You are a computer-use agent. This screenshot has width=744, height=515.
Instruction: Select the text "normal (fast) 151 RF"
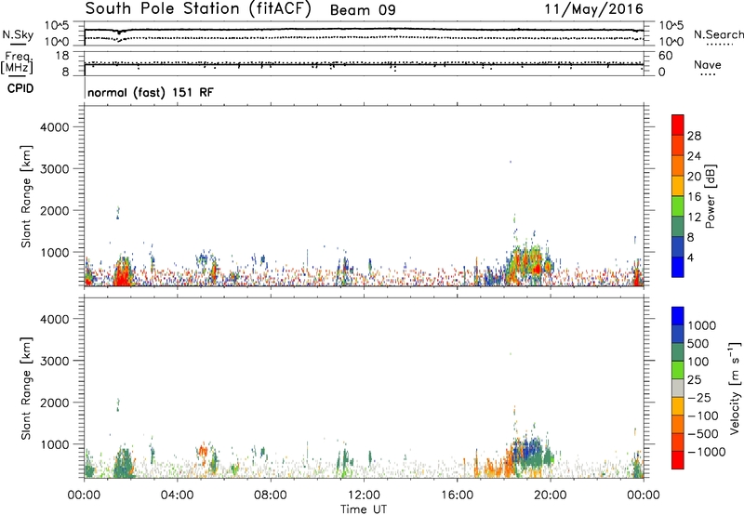pos(151,92)
